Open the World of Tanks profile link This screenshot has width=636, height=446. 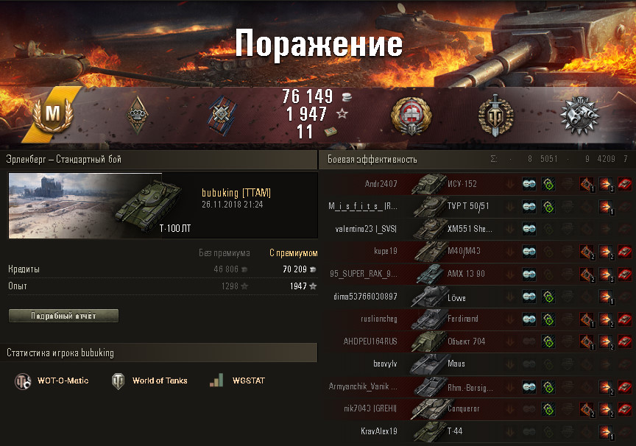(x=149, y=380)
